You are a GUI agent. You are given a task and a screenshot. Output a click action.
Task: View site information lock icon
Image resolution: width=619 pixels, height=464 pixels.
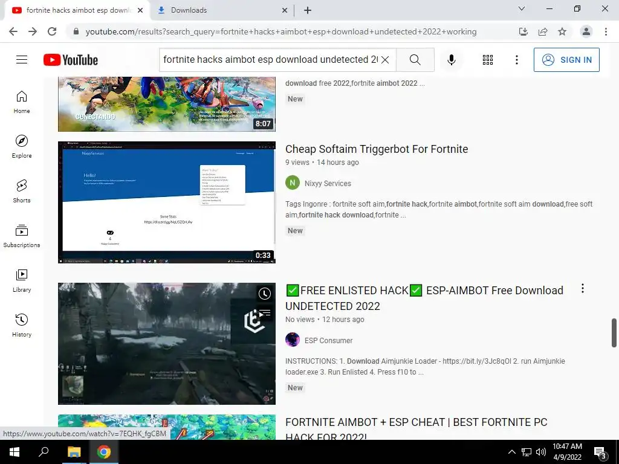pos(76,31)
